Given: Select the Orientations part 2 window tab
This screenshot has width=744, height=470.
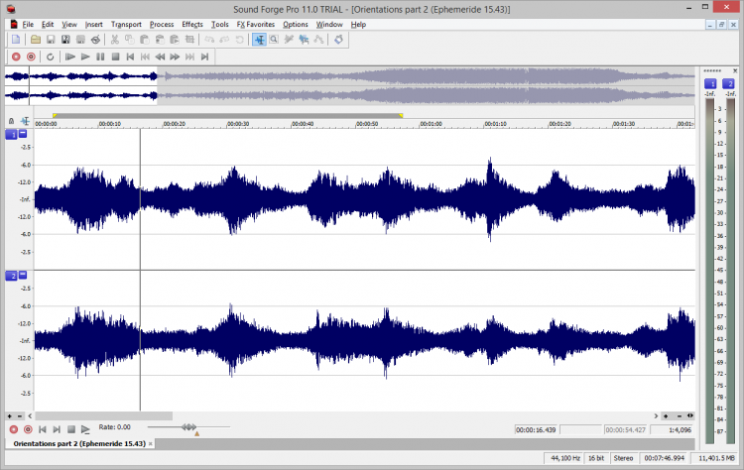Looking at the screenshot, I should pyautogui.click(x=79, y=443).
